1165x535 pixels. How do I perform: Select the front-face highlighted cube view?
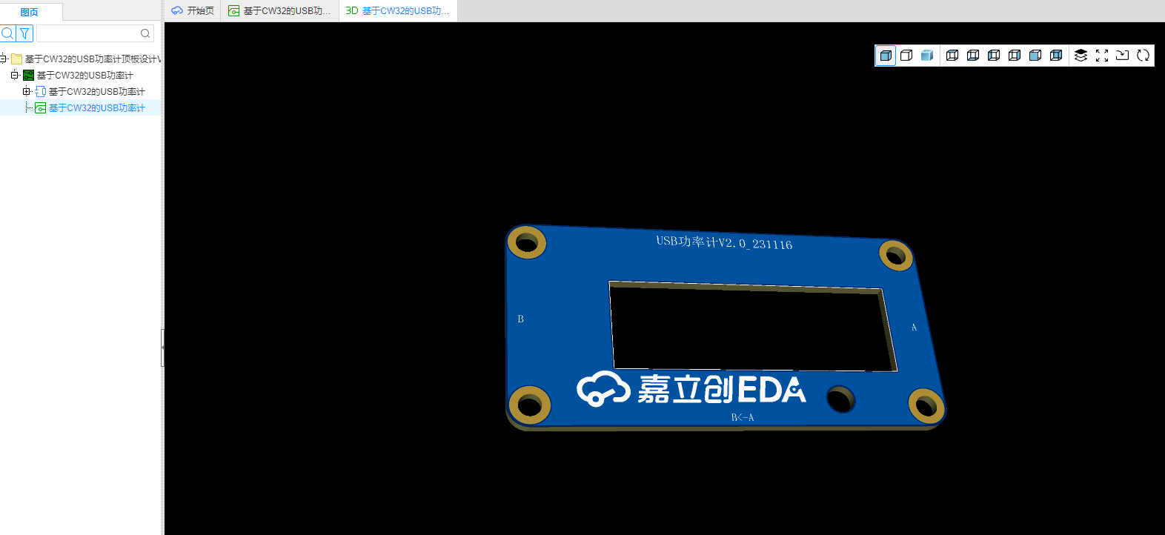(1035, 56)
